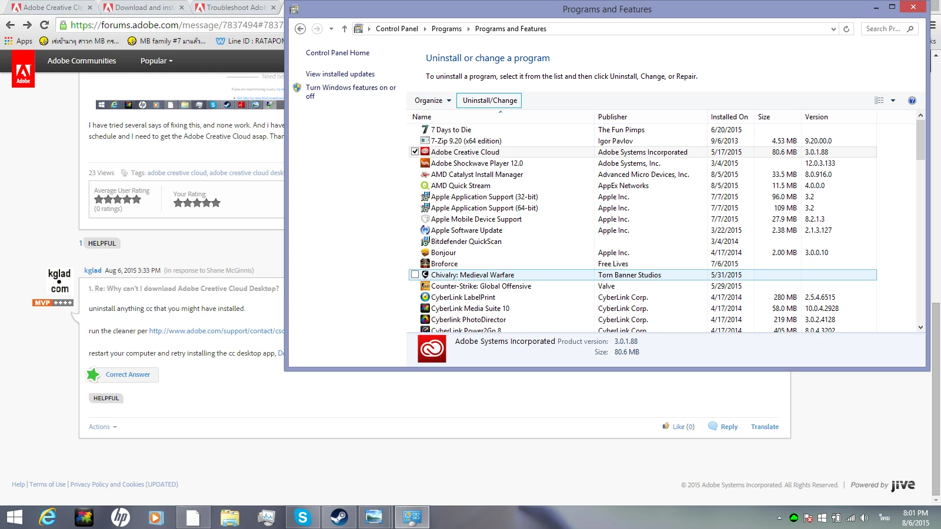Open the view options dropdown arrow
Viewport: 941px width, 529px height.
coord(893,101)
